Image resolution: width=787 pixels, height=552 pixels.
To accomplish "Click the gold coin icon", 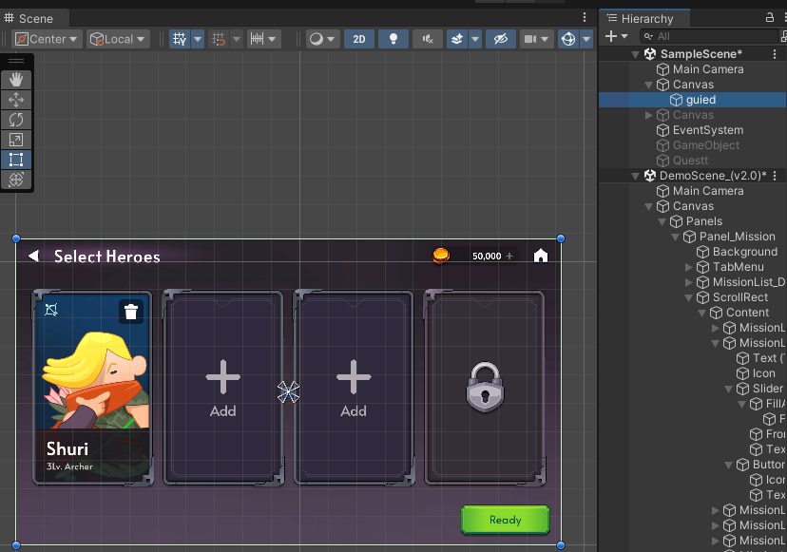I will 441,256.
